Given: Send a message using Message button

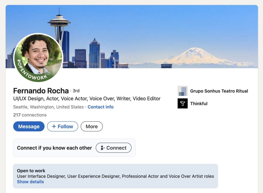Looking at the screenshot, I should click(29, 126).
